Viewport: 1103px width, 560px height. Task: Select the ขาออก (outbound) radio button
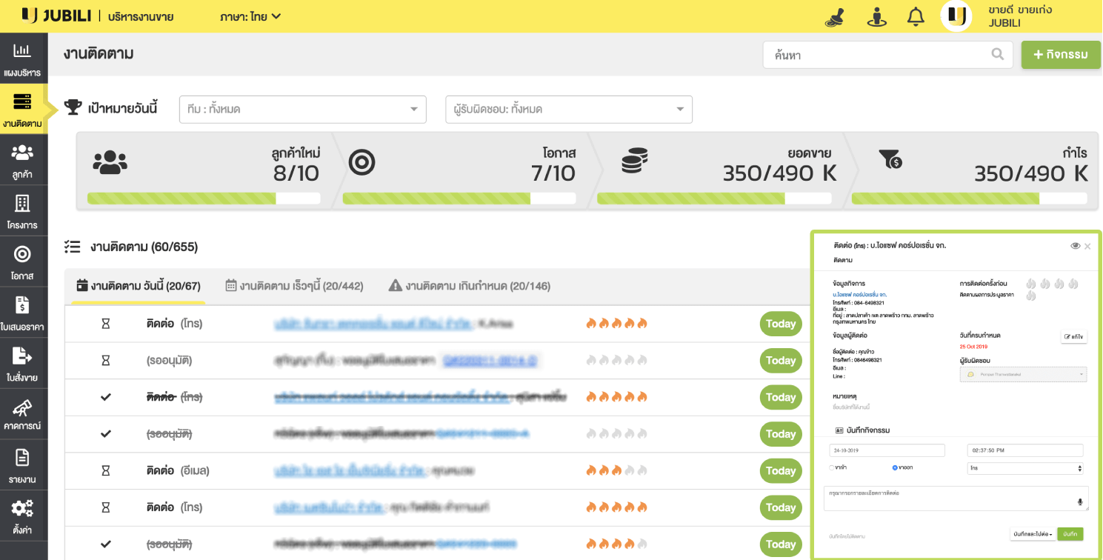pos(895,467)
